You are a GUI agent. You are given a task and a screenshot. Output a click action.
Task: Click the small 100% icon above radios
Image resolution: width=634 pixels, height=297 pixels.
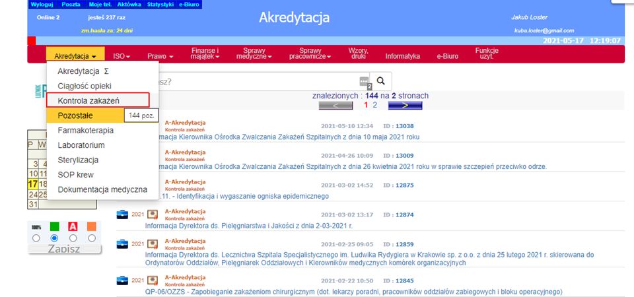[36, 226]
